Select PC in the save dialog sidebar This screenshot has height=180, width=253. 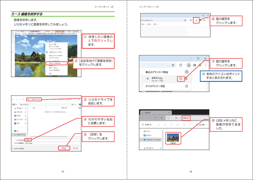[x=17, y=131]
